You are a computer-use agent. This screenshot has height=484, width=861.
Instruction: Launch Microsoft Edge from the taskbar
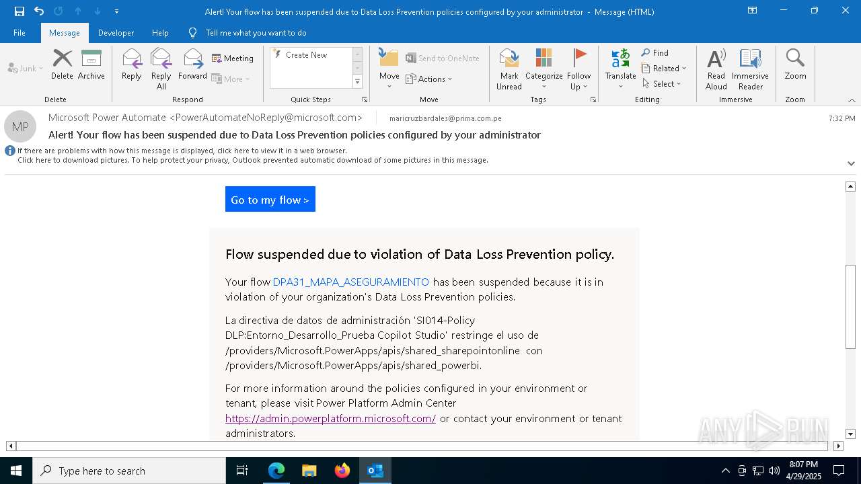276,471
